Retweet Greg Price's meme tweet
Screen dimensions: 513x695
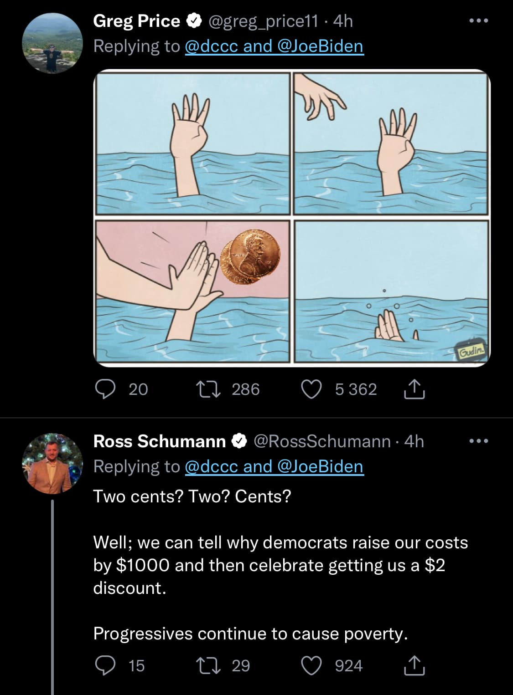tap(208, 389)
